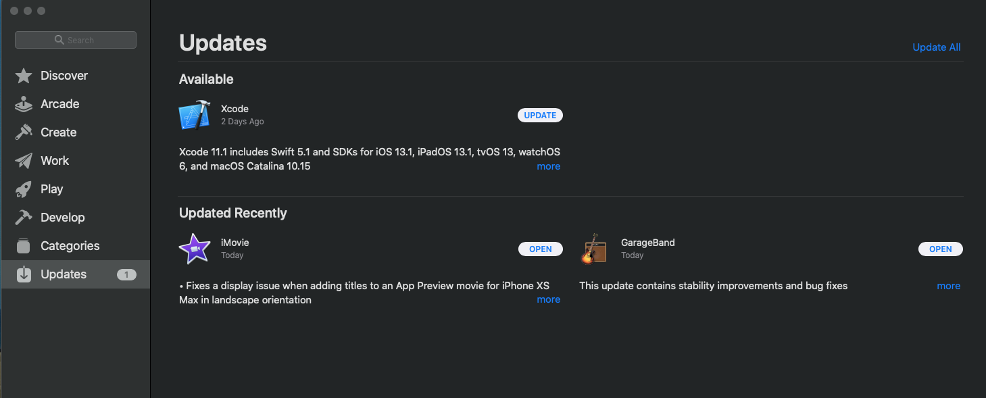Screen dimensions: 986x398
Task: Expand GarageBand update notes with more
Action: (x=948, y=286)
